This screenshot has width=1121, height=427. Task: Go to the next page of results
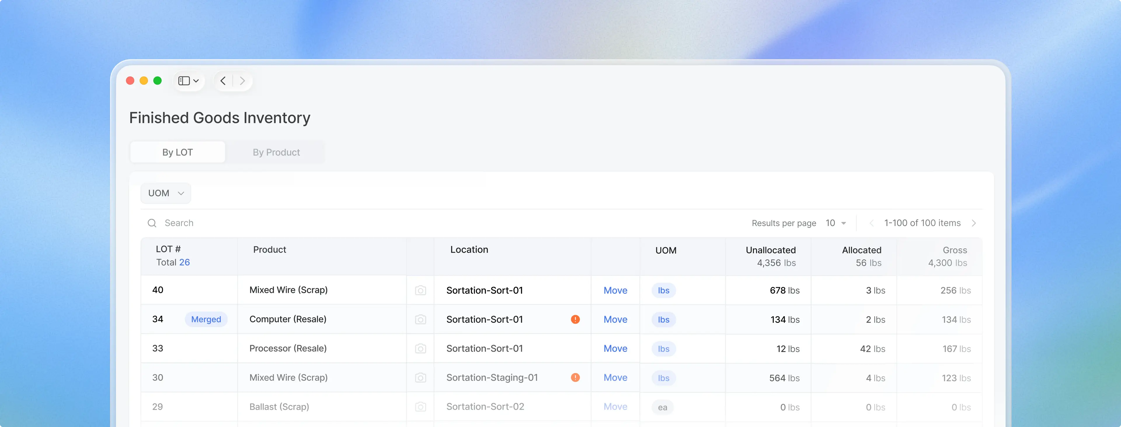coord(974,223)
